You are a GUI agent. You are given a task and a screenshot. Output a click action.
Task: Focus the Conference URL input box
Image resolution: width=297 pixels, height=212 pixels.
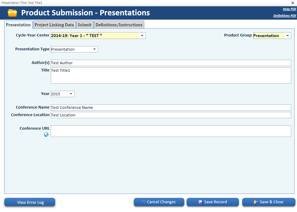(x=171, y=131)
